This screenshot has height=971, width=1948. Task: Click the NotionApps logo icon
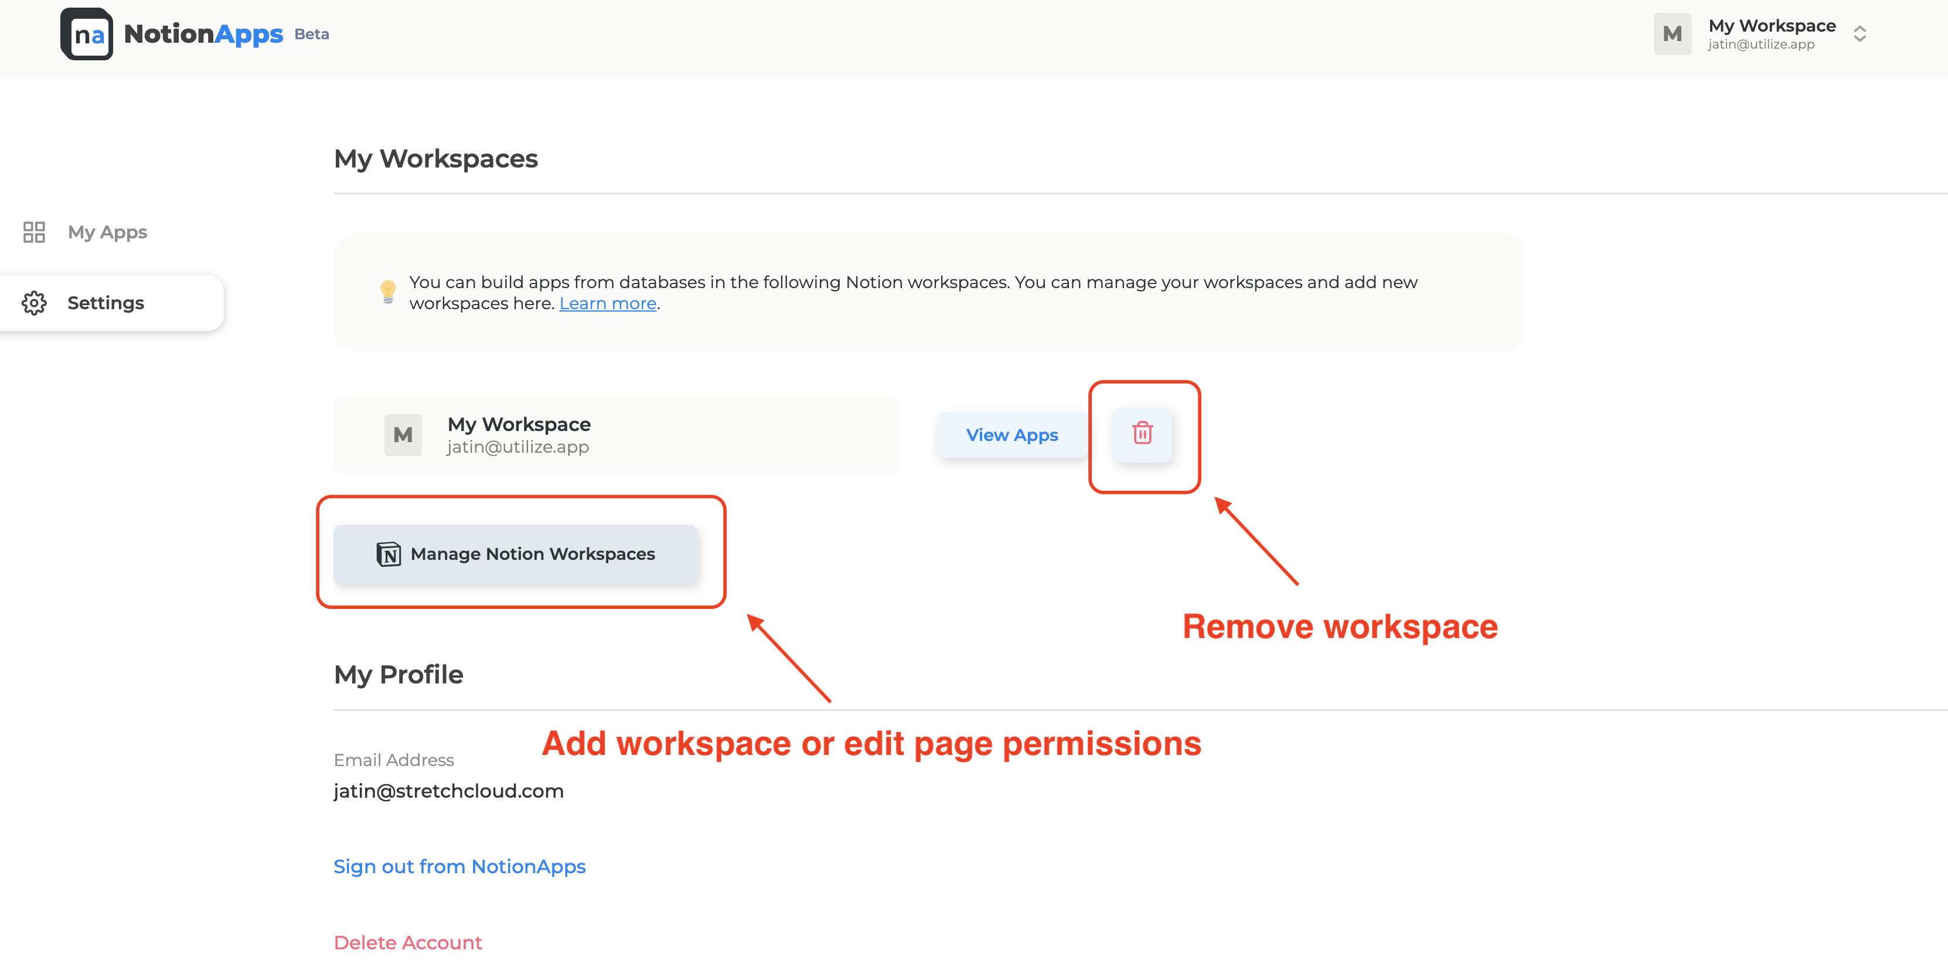(x=86, y=34)
